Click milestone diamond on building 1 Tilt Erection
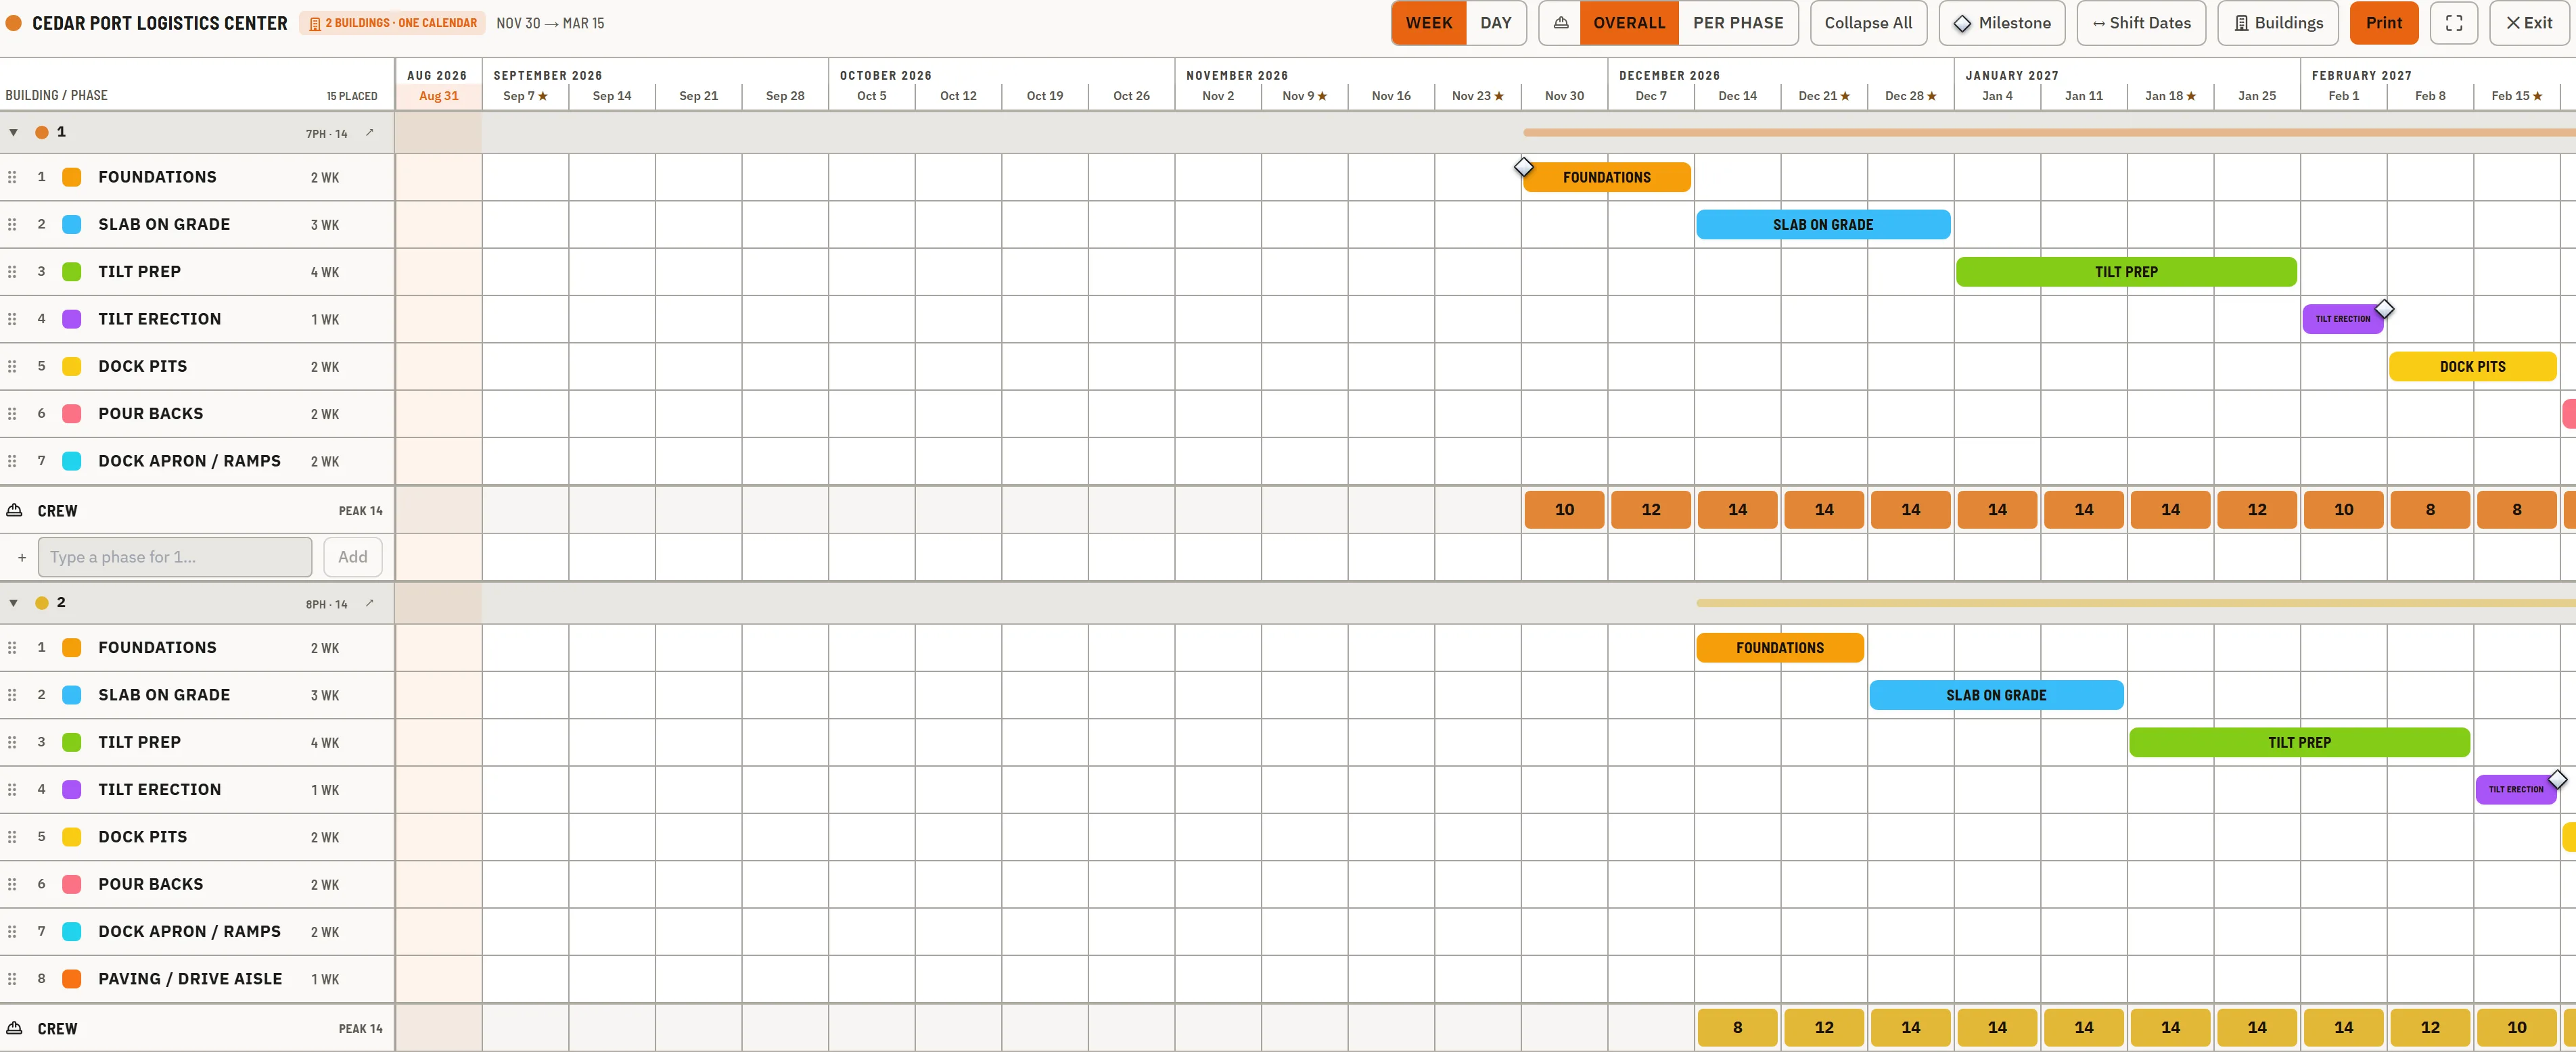 2384,309
